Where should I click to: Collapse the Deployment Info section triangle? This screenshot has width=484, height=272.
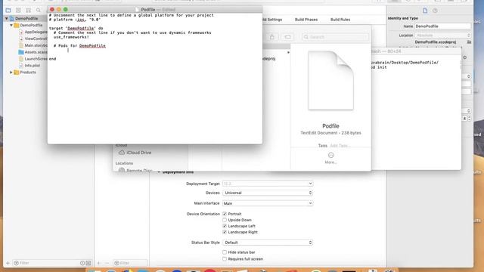pyautogui.click(x=159, y=172)
